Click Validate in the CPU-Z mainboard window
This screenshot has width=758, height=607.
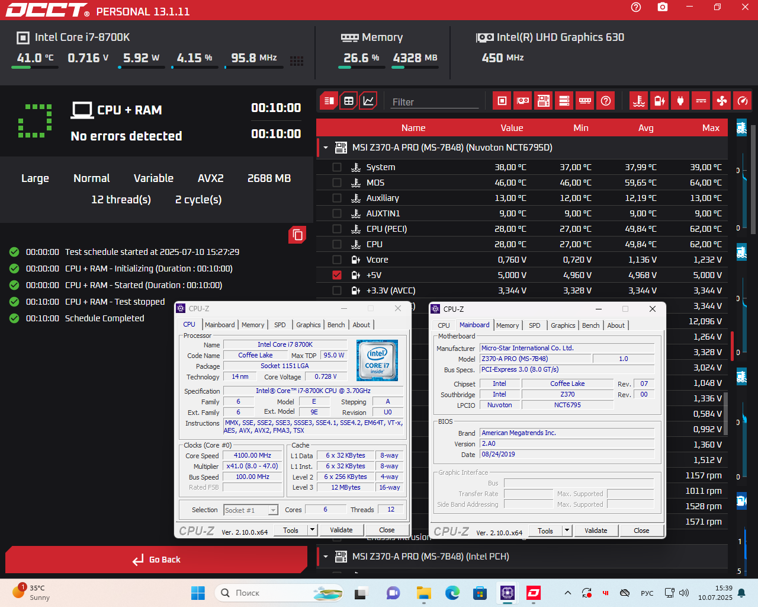pyautogui.click(x=596, y=531)
